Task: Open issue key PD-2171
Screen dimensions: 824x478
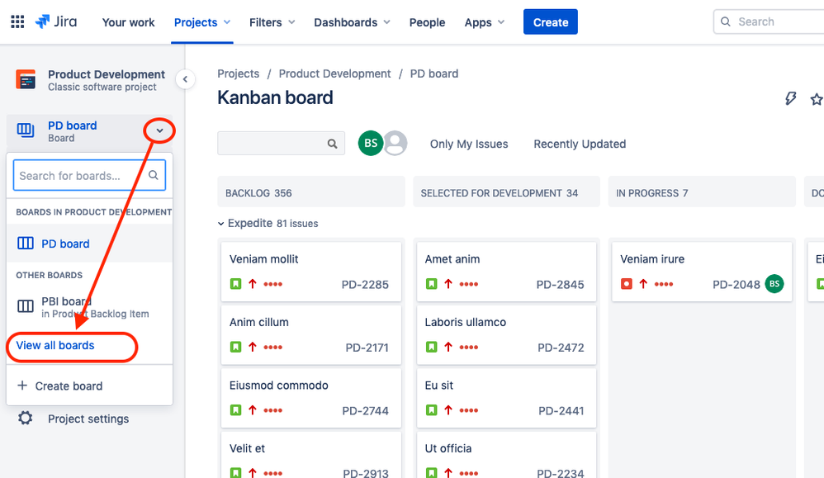Action: pos(367,348)
